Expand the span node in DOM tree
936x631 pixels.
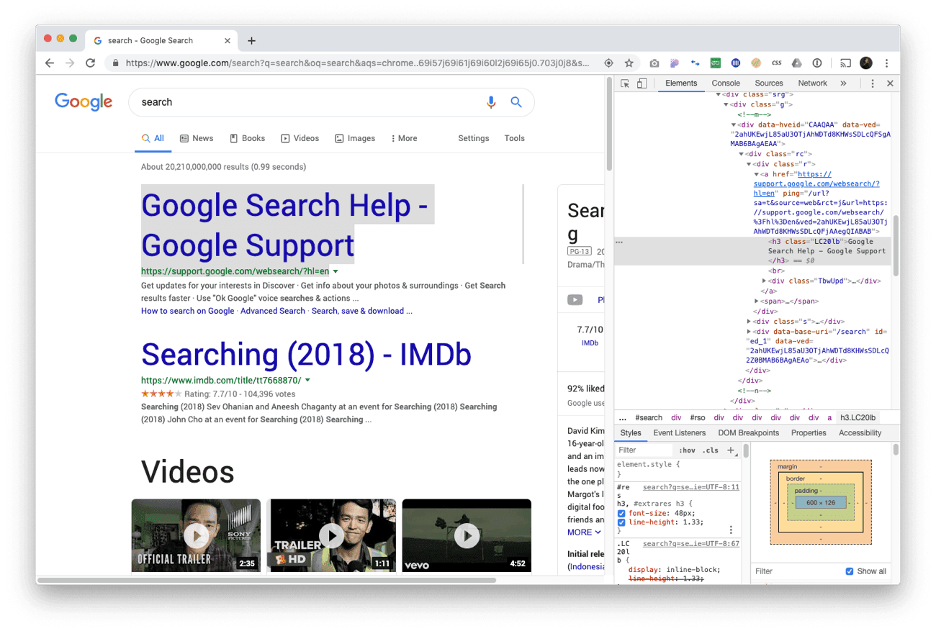756,301
